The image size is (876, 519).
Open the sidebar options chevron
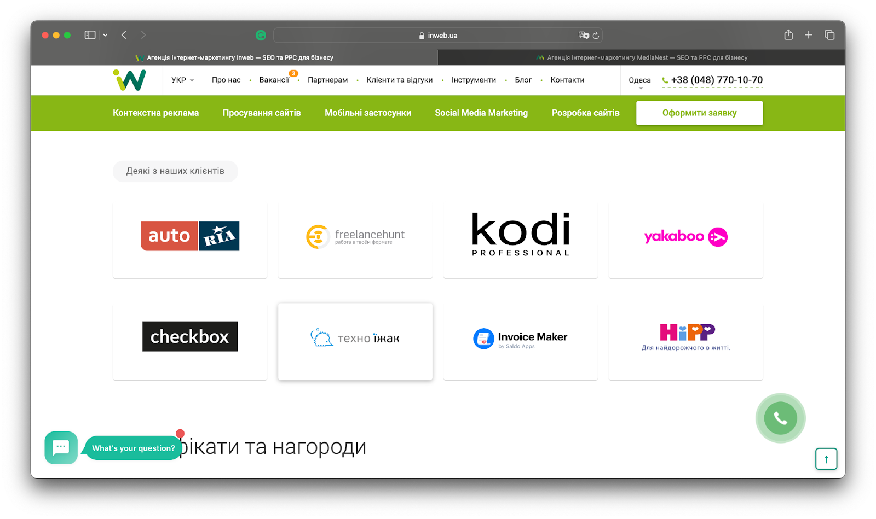point(105,35)
